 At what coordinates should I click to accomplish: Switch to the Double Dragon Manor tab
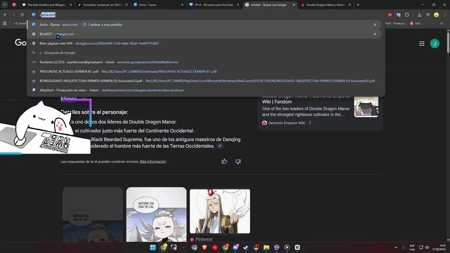(x=326, y=5)
